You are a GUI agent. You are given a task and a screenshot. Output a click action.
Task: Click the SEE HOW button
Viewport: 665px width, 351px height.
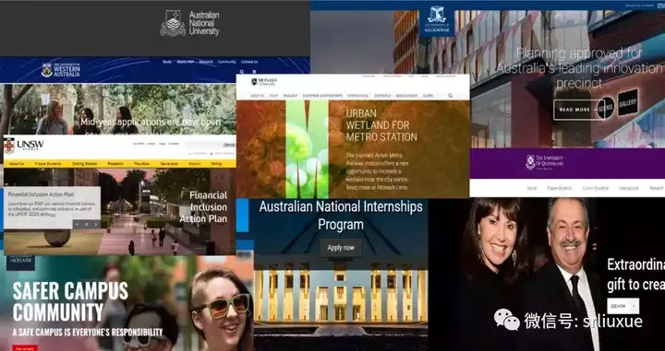[623, 306]
